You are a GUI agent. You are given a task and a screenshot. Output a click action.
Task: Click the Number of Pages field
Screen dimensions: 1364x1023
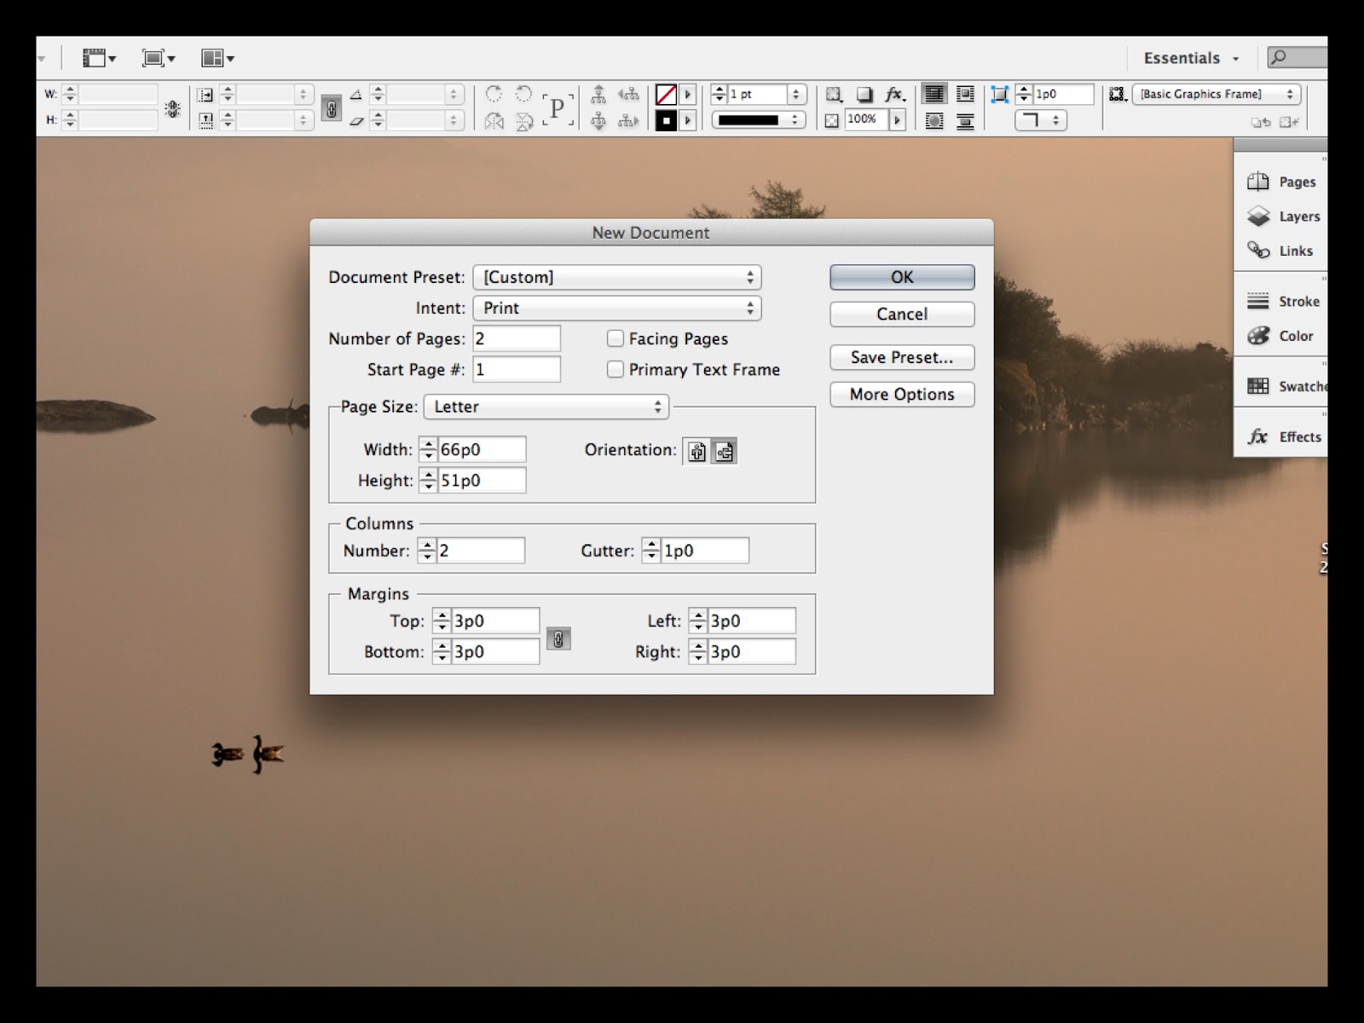pos(517,338)
